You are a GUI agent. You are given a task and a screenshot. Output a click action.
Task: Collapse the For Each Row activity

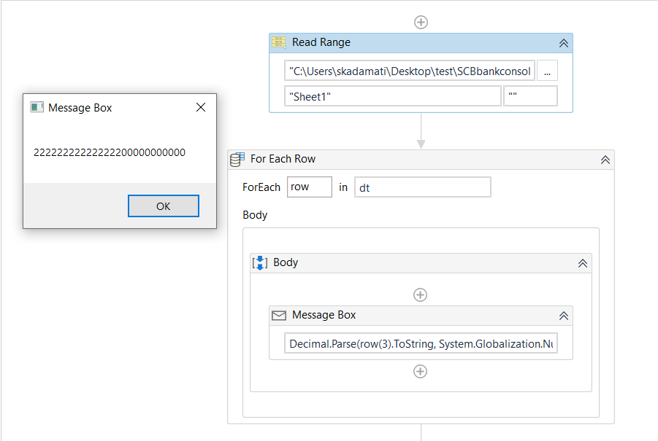(605, 160)
